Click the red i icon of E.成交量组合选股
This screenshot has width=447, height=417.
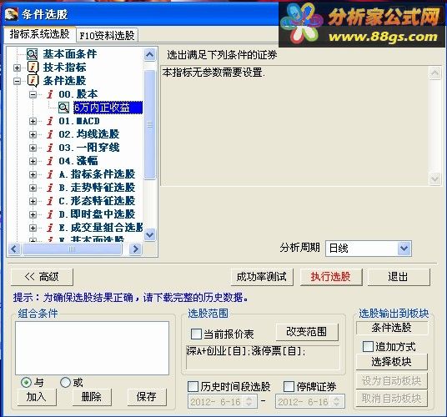coord(50,228)
